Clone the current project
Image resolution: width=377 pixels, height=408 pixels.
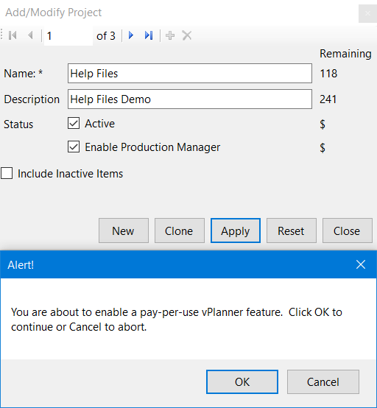point(180,231)
